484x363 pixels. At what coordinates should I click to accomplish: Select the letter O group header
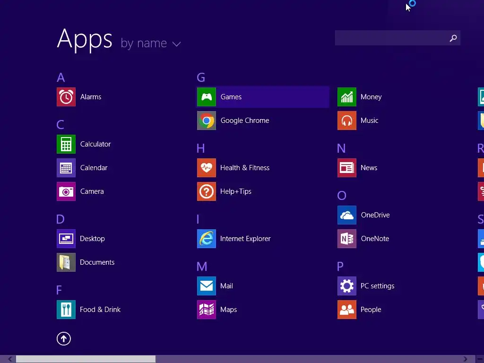[x=342, y=196]
